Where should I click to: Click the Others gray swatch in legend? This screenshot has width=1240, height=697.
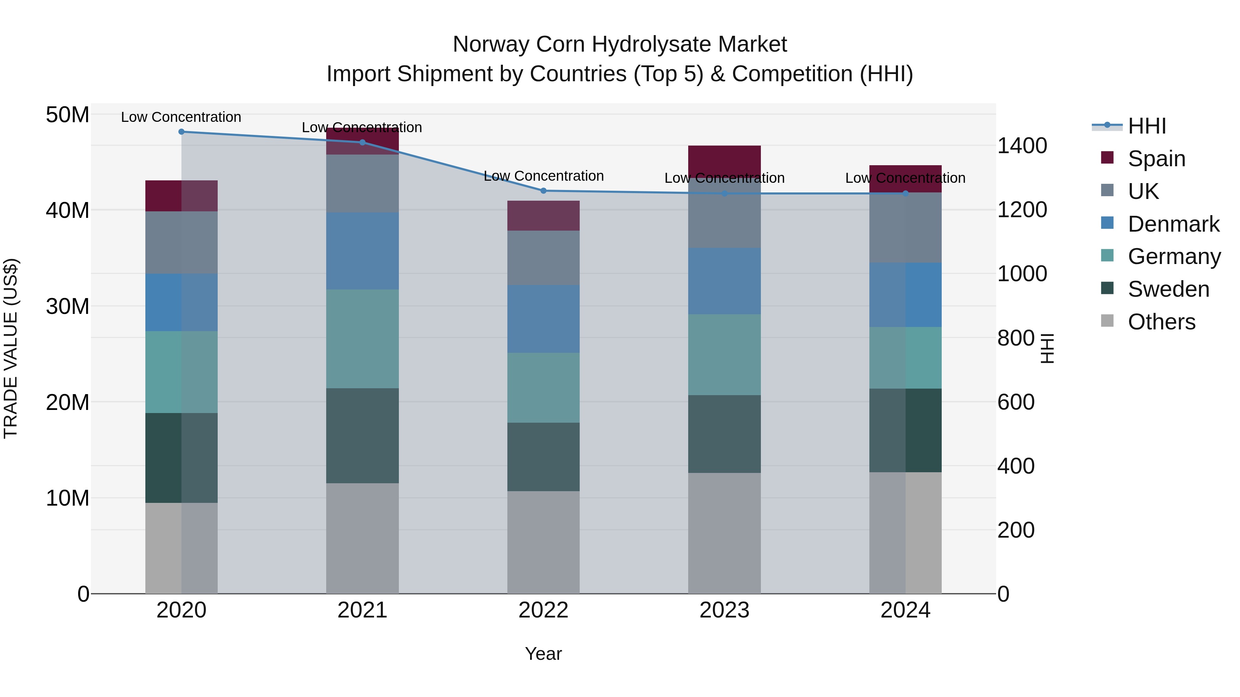pyautogui.click(x=1107, y=321)
